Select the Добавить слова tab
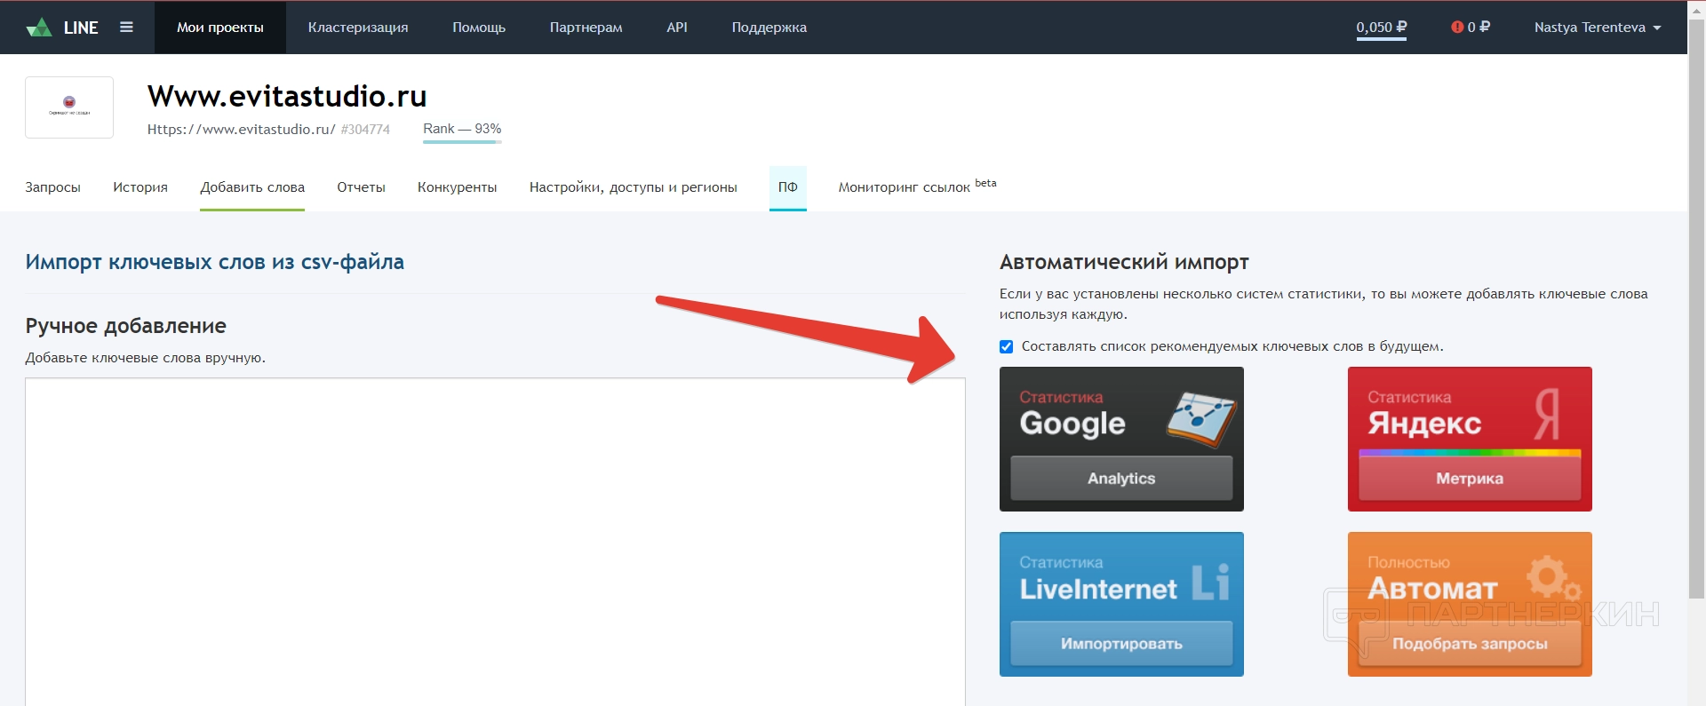Image resolution: width=1706 pixels, height=706 pixels. click(x=252, y=187)
